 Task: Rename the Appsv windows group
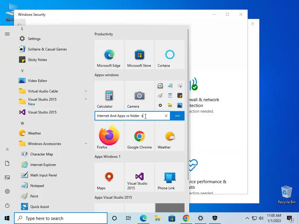coord(107,75)
